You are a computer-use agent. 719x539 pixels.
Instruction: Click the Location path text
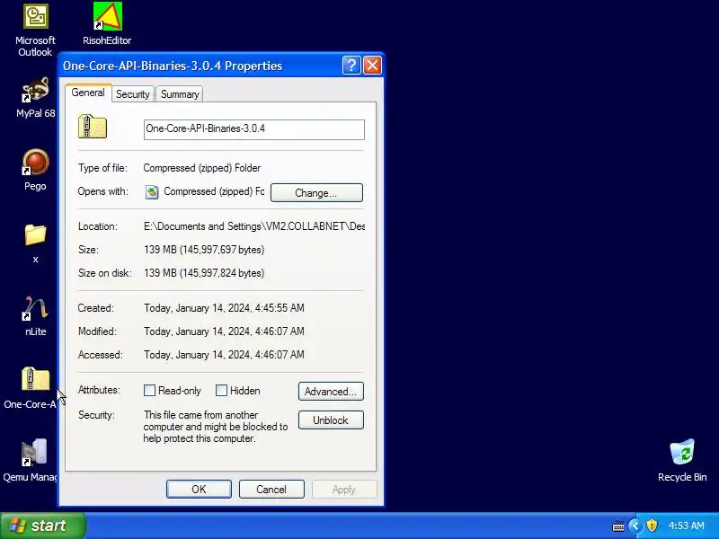254,226
